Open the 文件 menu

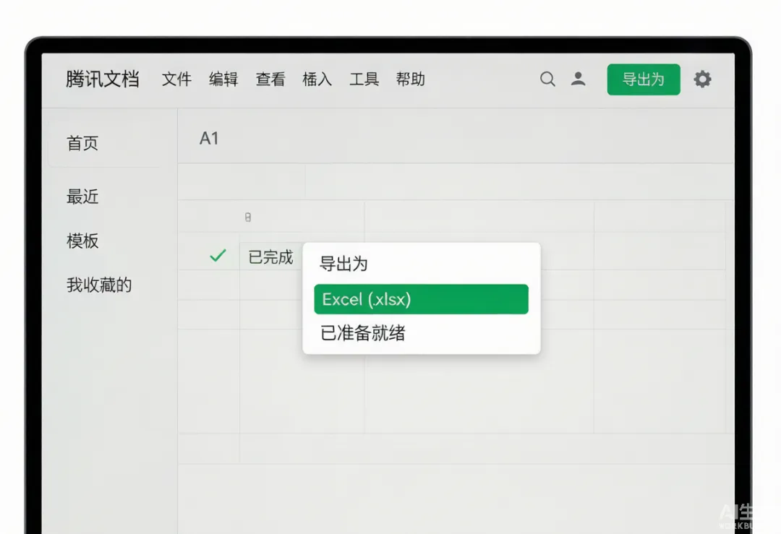tap(177, 79)
